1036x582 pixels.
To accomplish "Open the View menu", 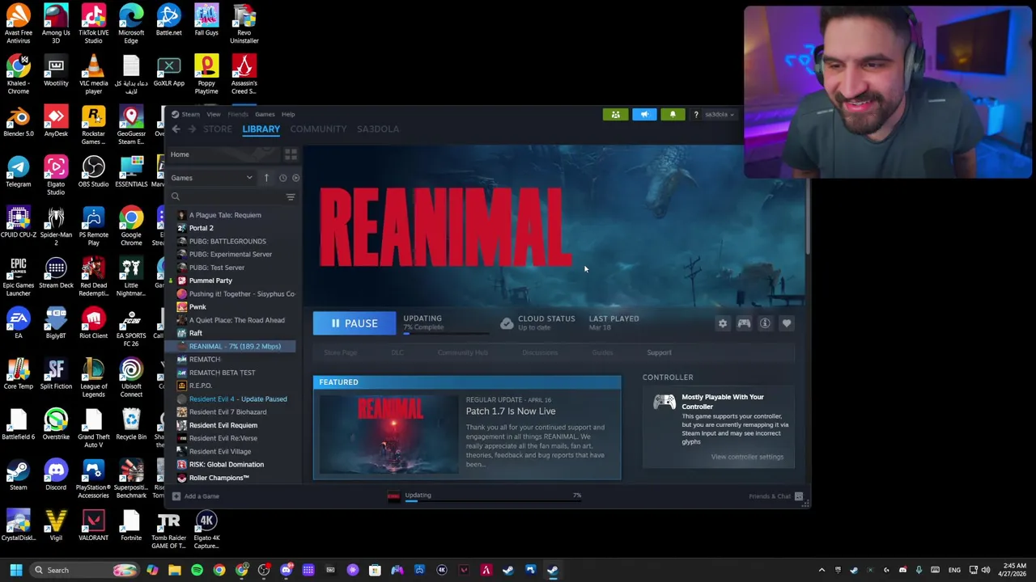I will tap(214, 114).
